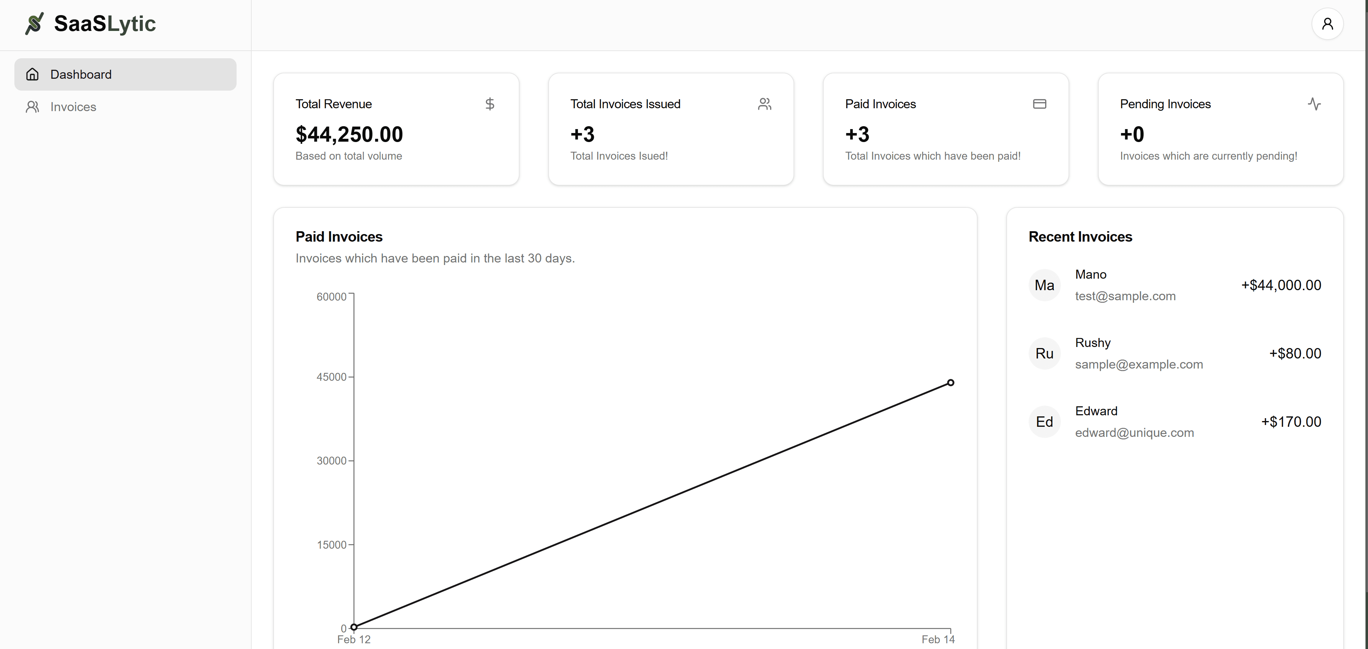The width and height of the screenshot is (1368, 649).
Task: Open the user profile avatar menu
Action: 1327,24
